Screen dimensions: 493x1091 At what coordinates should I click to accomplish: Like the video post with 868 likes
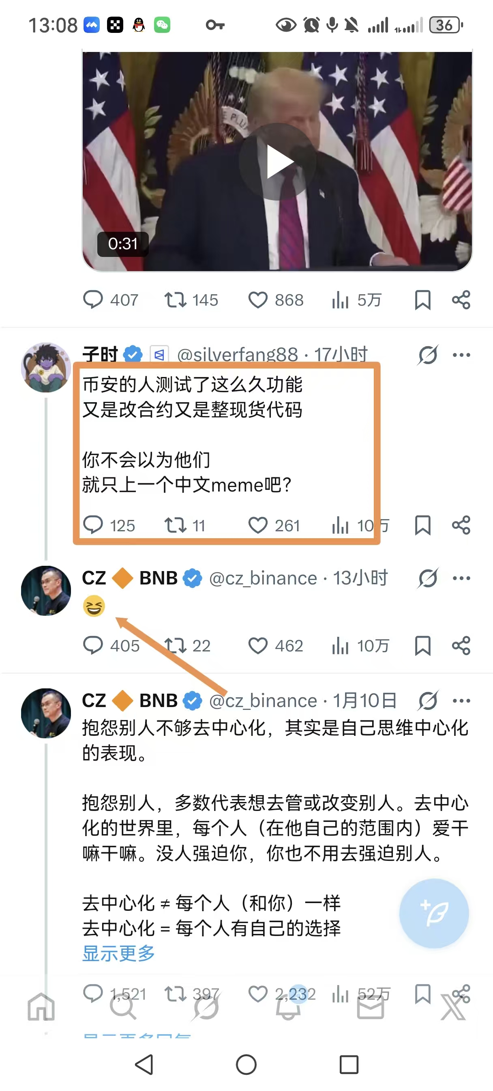coord(258,300)
